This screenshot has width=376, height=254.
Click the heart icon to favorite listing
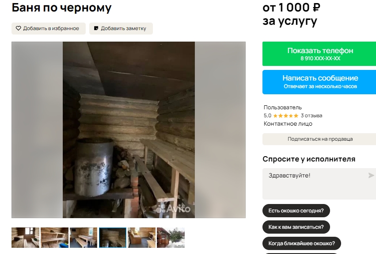[x=19, y=28]
